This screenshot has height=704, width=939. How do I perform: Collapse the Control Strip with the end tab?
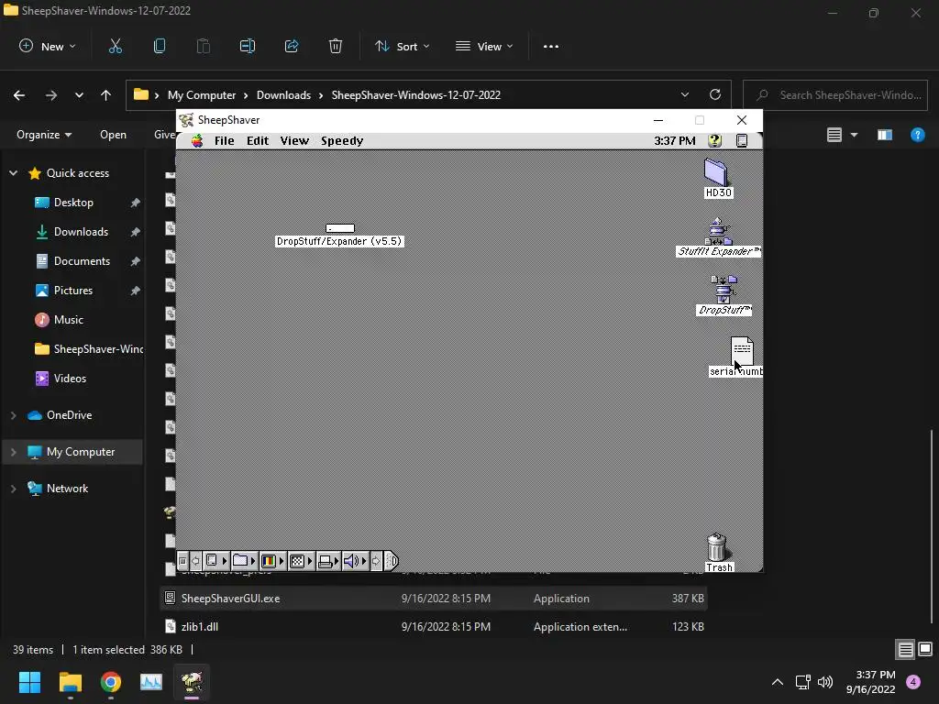coord(391,561)
